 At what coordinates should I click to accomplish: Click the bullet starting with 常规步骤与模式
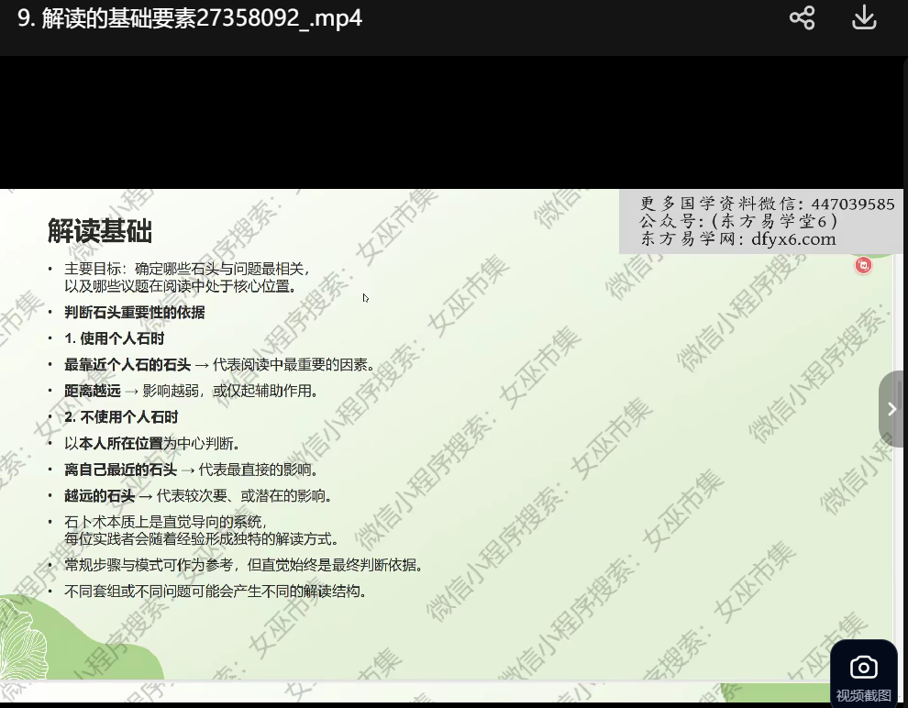(x=243, y=565)
